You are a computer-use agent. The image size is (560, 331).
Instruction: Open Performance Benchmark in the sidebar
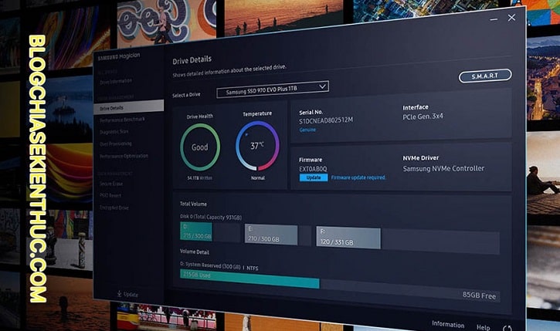tap(122, 120)
